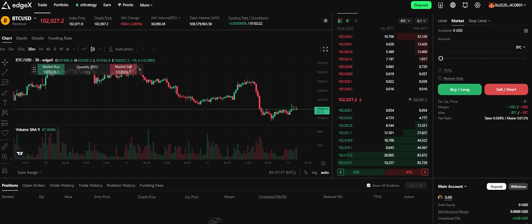Open the eStrategy menu item

[86, 5]
